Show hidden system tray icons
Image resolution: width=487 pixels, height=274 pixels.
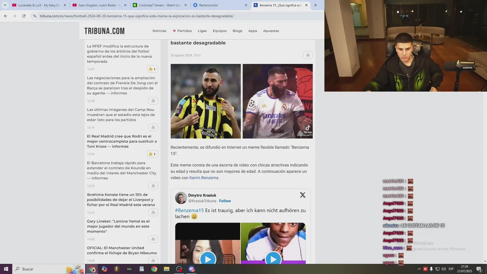(x=419, y=269)
